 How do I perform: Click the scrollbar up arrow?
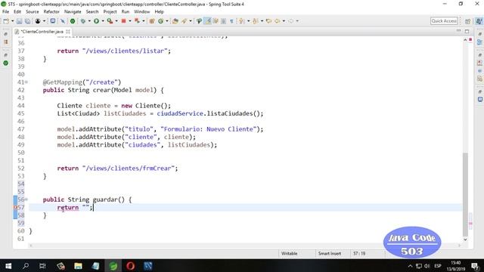point(465,40)
